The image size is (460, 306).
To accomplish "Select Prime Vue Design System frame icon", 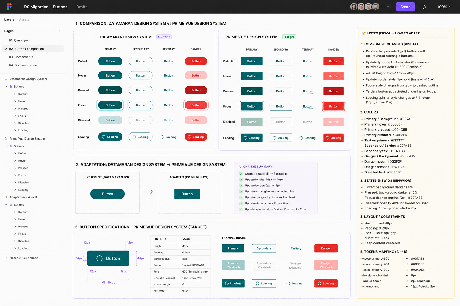I will pyautogui.click(x=6, y=139).
